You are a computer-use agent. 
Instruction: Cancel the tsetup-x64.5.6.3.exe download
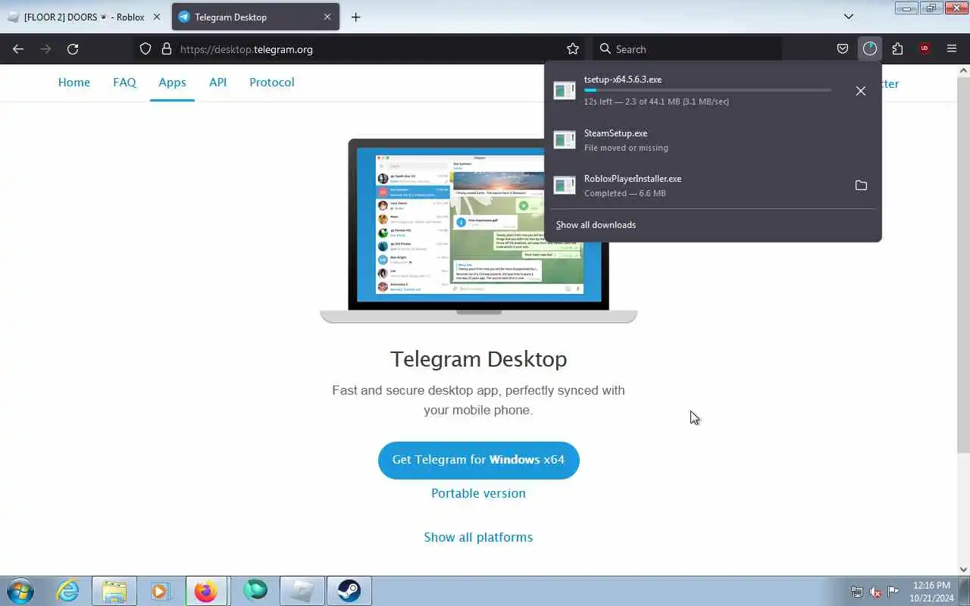(861, 91)
